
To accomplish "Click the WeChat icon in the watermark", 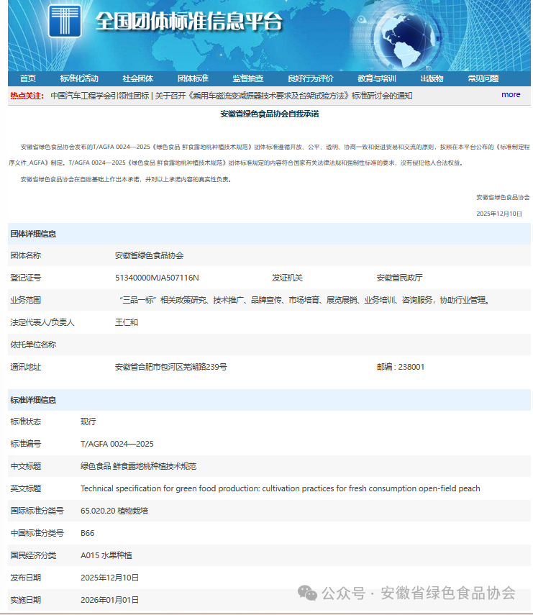I will [308, 593].
